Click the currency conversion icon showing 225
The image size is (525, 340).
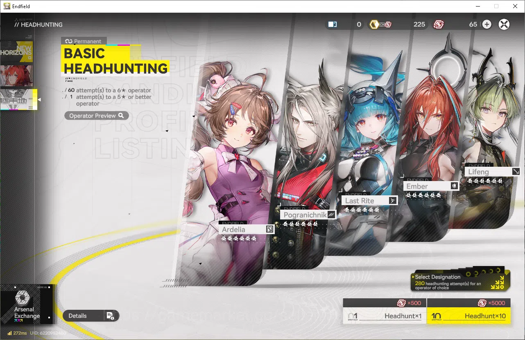[x=380, y=25]
